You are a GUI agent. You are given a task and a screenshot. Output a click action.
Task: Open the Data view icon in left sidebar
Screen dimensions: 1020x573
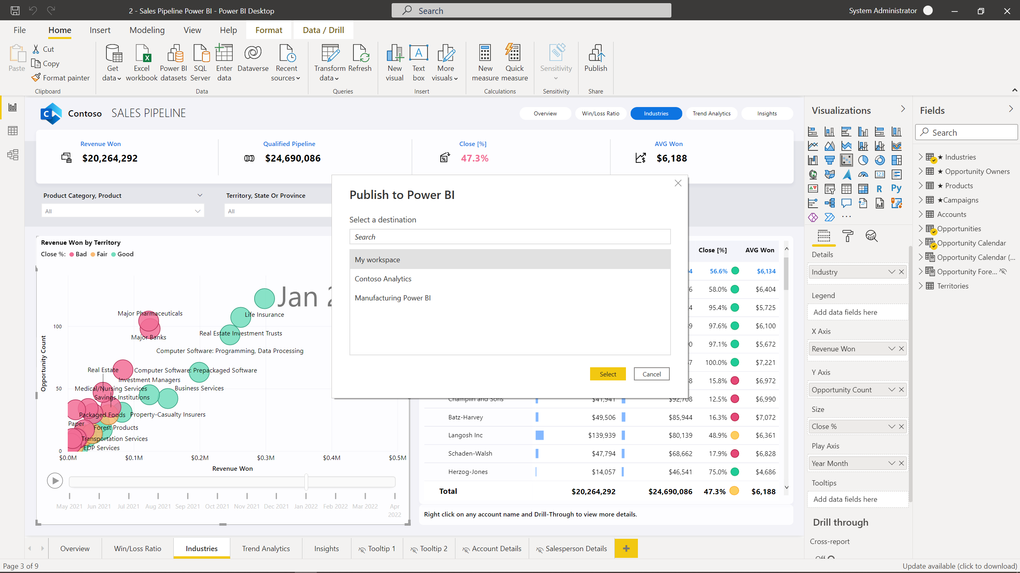(13, 131)
